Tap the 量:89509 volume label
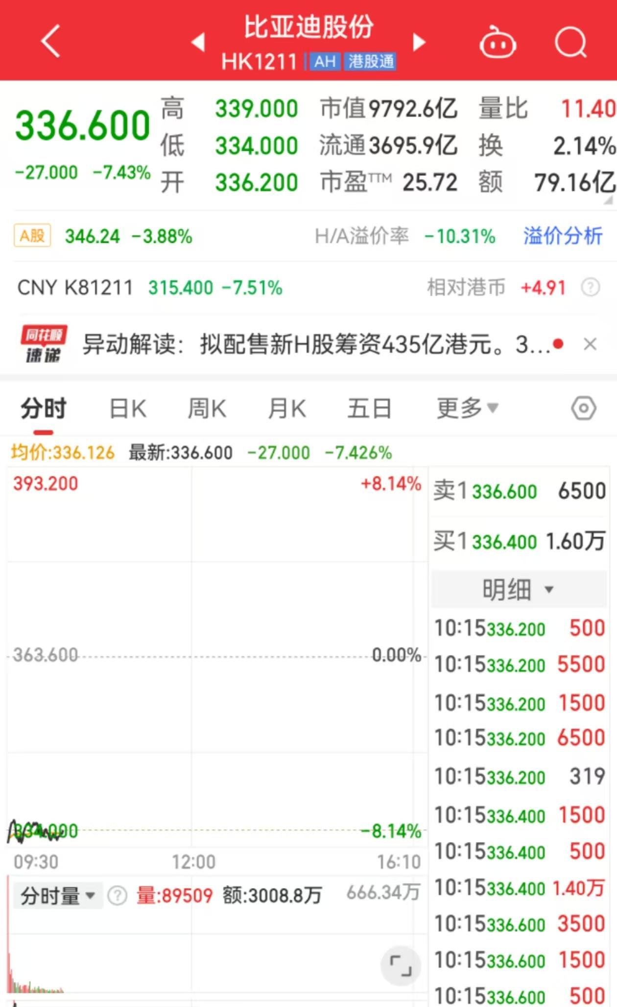The height and width of the screenshot is (1007, 617). pos(174,896)
